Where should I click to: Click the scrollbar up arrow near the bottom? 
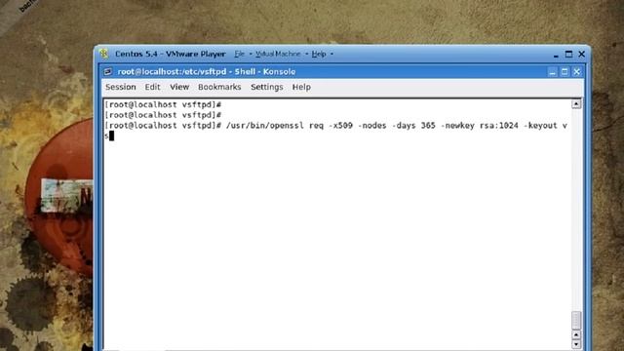576,335
